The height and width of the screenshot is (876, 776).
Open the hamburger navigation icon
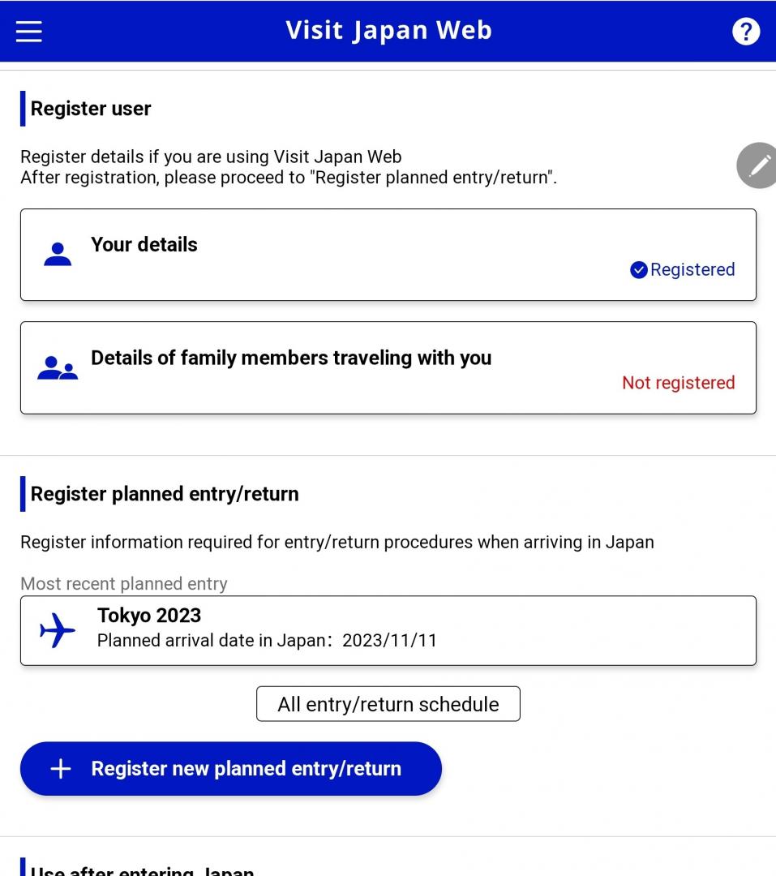[x=28, y=32]
